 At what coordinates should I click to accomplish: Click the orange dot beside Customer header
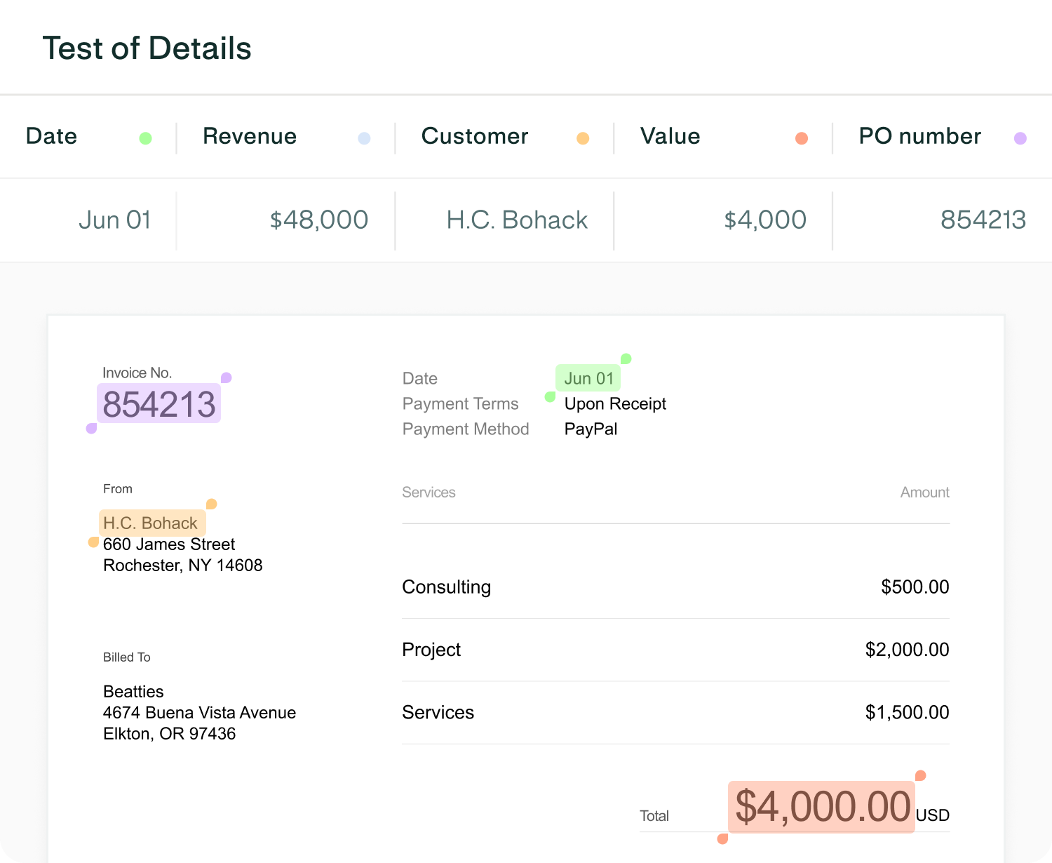tap(583, 138)
